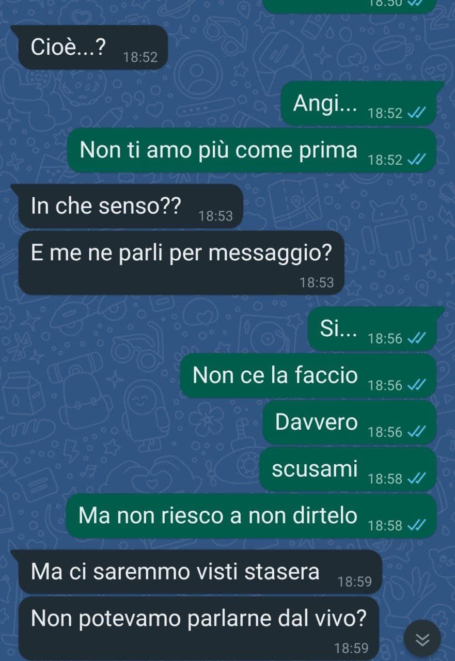The height and width of the screenshot is (661, 455).
Task: Select 'Non potevamo parlarne dal vivo?' message
Action: pyautogui.click(x=199, y=628)
